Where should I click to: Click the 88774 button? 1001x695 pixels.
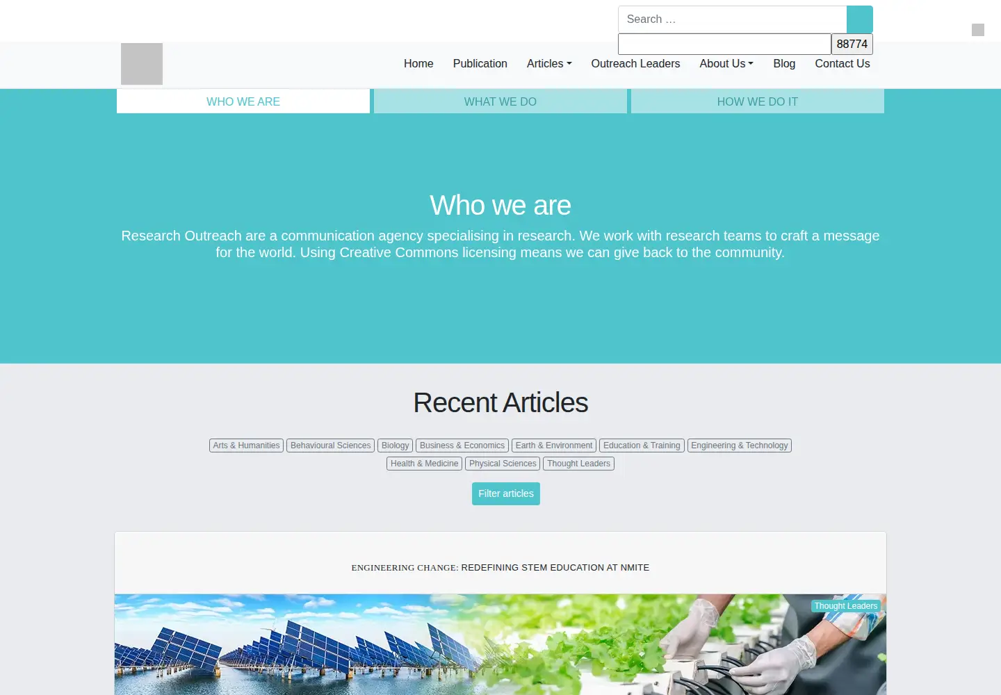click(852, 44)
